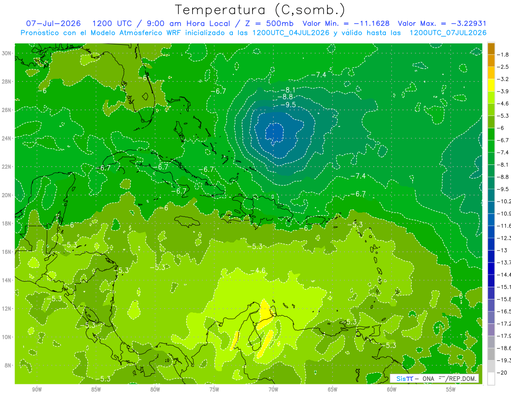Screen dimensions: 511x395
Task: Click the white swatch at bottom of colorbar
Action: pos(491,378)
